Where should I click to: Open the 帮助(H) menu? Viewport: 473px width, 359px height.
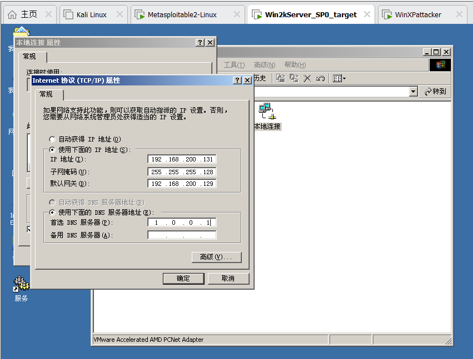[x=295, y=65]
